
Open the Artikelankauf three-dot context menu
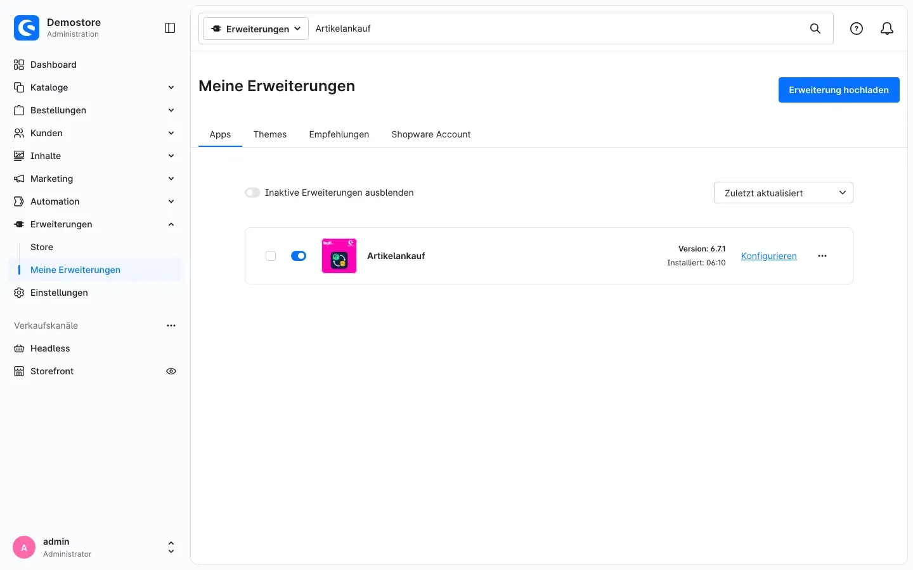click(822, 256)
